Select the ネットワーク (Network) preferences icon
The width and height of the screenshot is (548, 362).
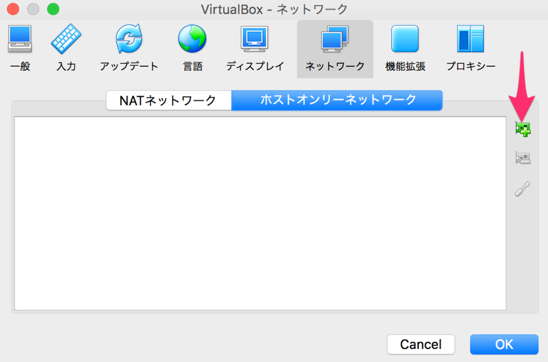[335, 49]
